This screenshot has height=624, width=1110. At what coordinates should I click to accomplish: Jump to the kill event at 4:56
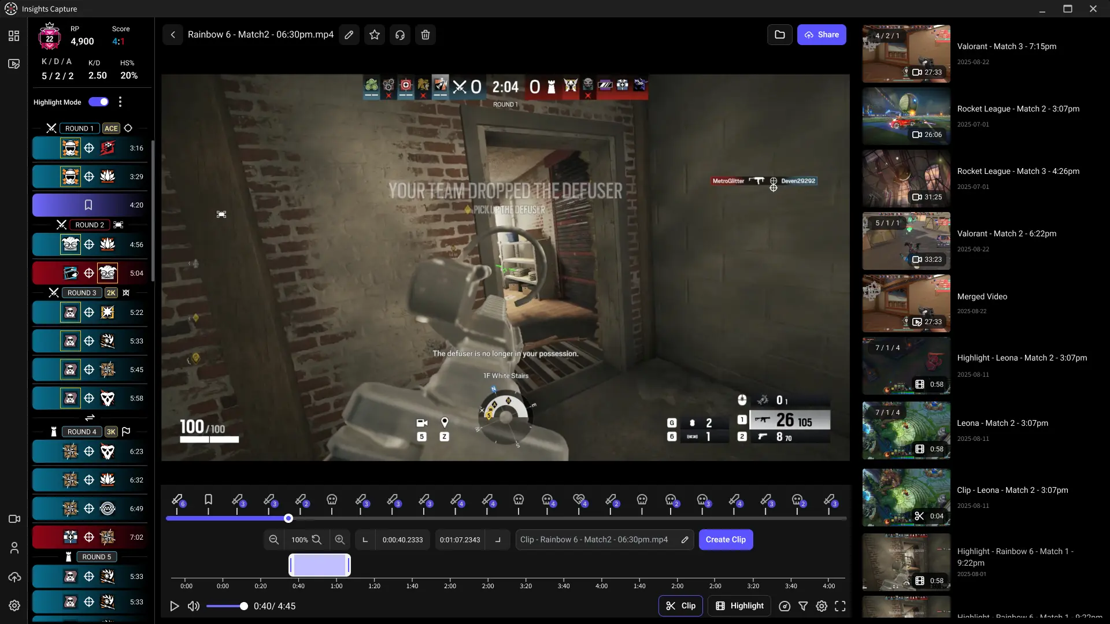point(90,245)
